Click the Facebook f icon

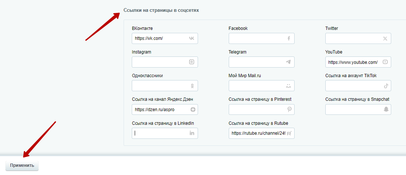pyautogui.click(x=289, y=38)
